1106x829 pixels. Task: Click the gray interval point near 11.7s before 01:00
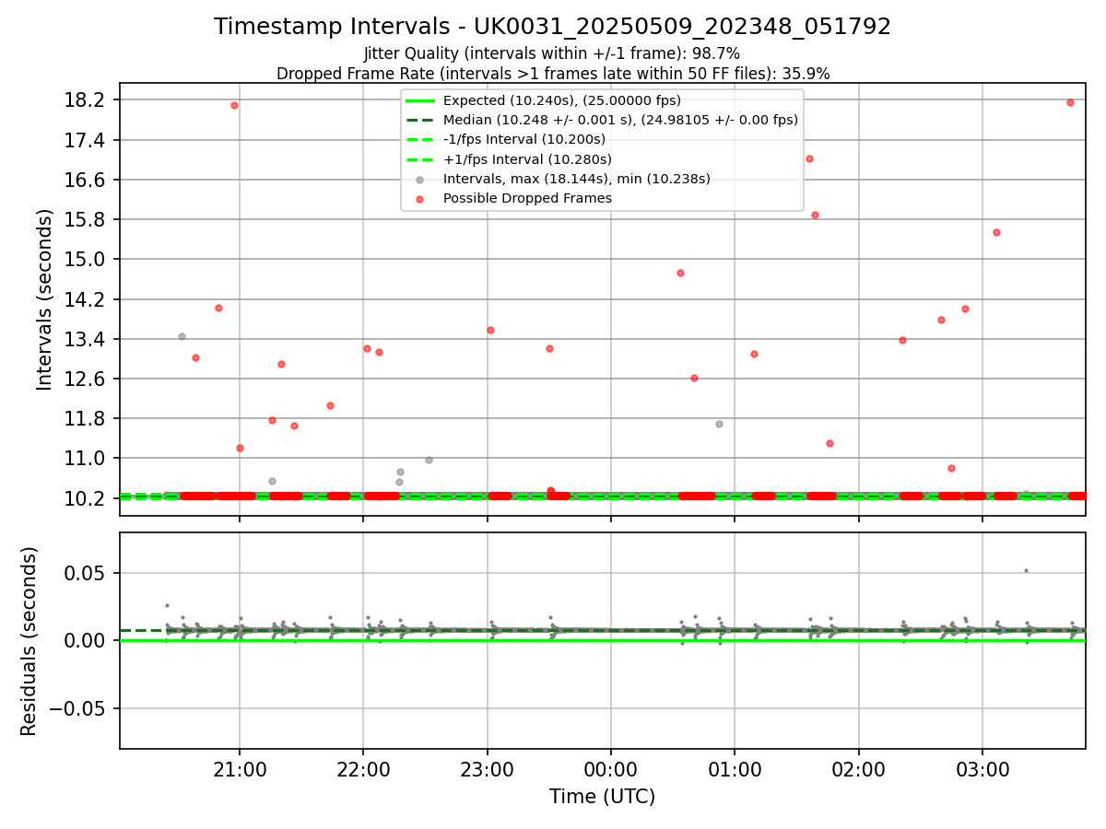719,424
